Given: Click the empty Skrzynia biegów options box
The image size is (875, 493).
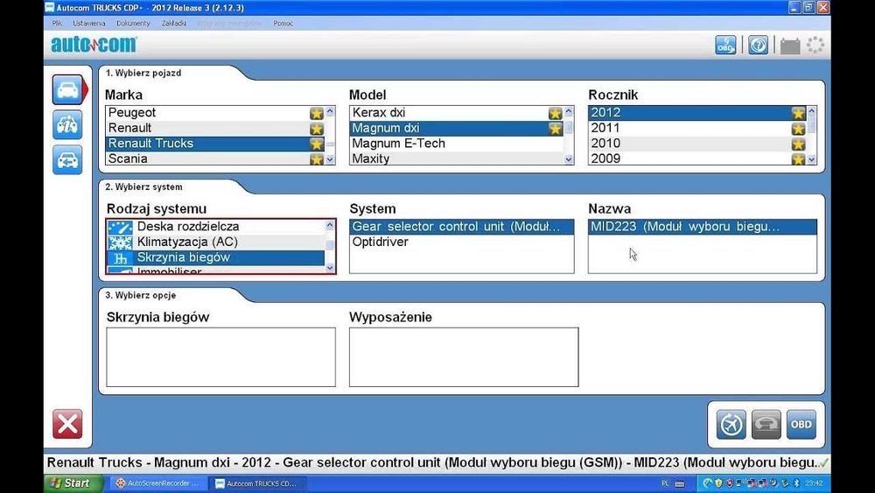Looking at the screenshot, I should coord(221,356).
